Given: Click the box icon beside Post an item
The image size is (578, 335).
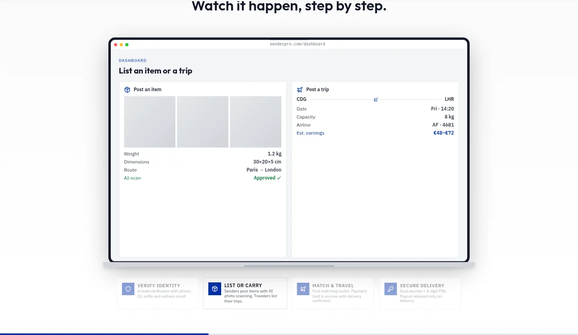Looking at the screenshot, I should pos(127,90).
